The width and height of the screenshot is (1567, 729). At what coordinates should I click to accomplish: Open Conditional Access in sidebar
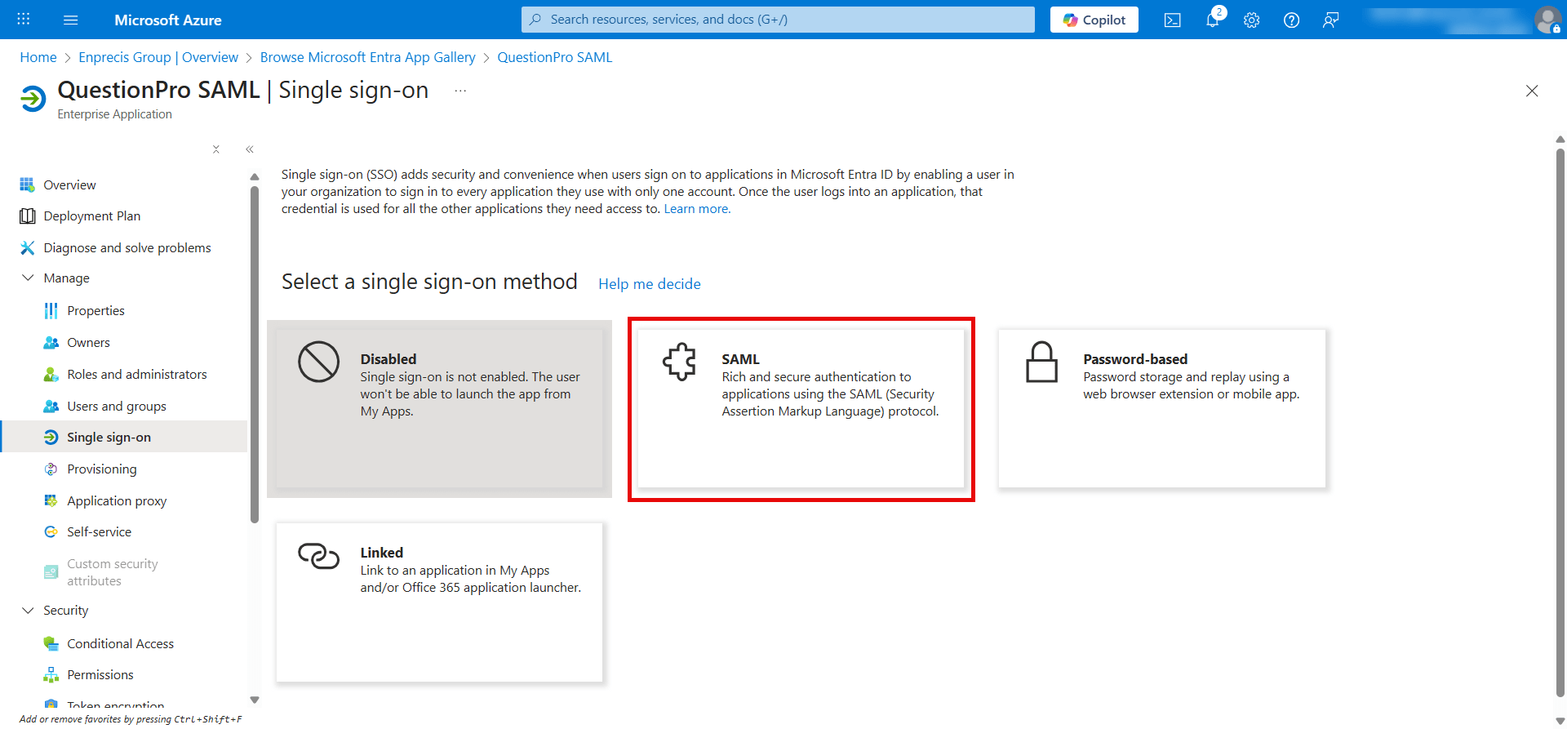[120, 644]
